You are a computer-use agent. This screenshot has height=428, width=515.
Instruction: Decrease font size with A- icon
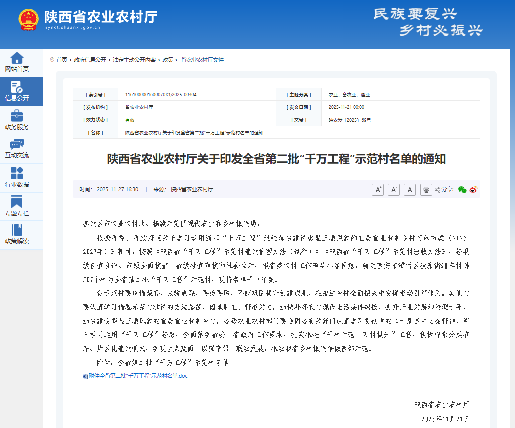point(394,190)
